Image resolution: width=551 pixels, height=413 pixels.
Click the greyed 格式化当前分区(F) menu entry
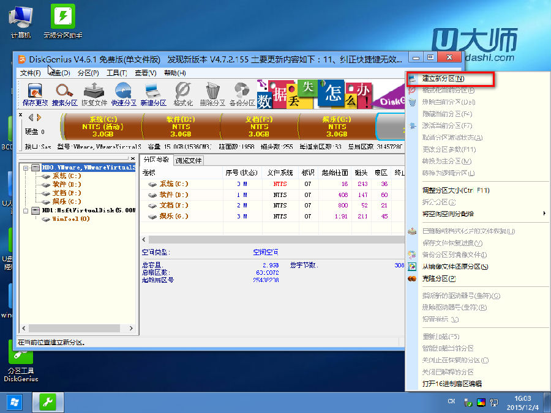point(448,91)
